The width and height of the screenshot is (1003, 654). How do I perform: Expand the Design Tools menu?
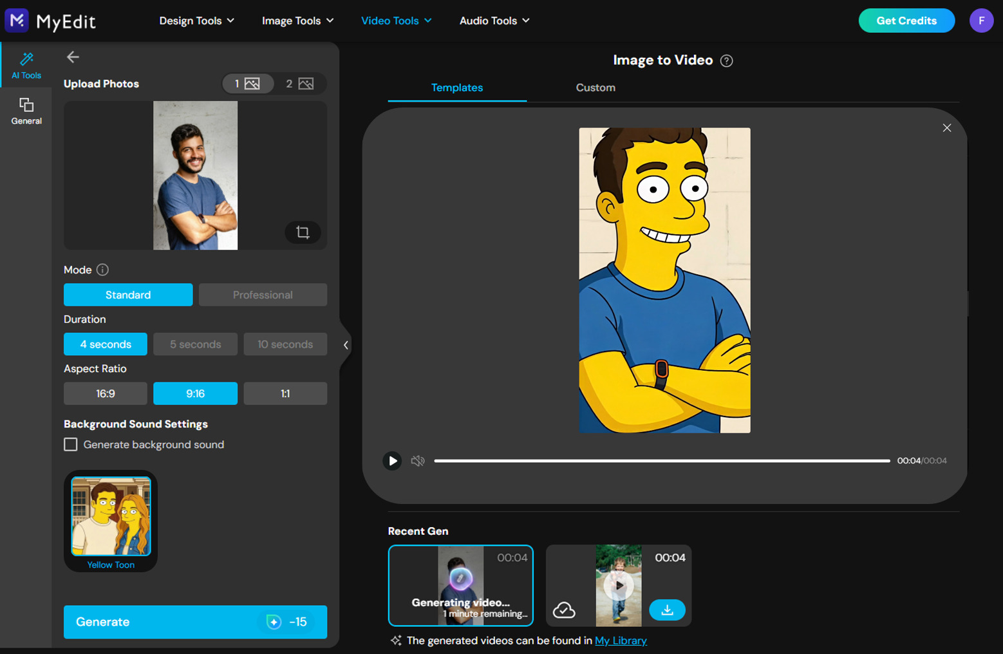pos(196,20)
